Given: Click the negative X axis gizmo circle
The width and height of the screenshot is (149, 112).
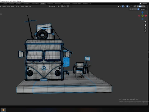Looking at the screenshot, I should [x=139, y=16].
